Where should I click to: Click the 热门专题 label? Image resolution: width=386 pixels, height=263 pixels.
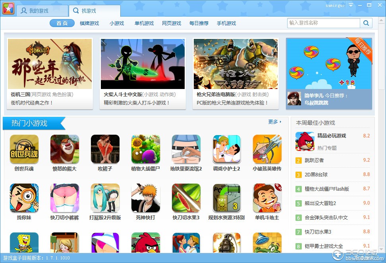pyautogui.click(x=327, y=148)
